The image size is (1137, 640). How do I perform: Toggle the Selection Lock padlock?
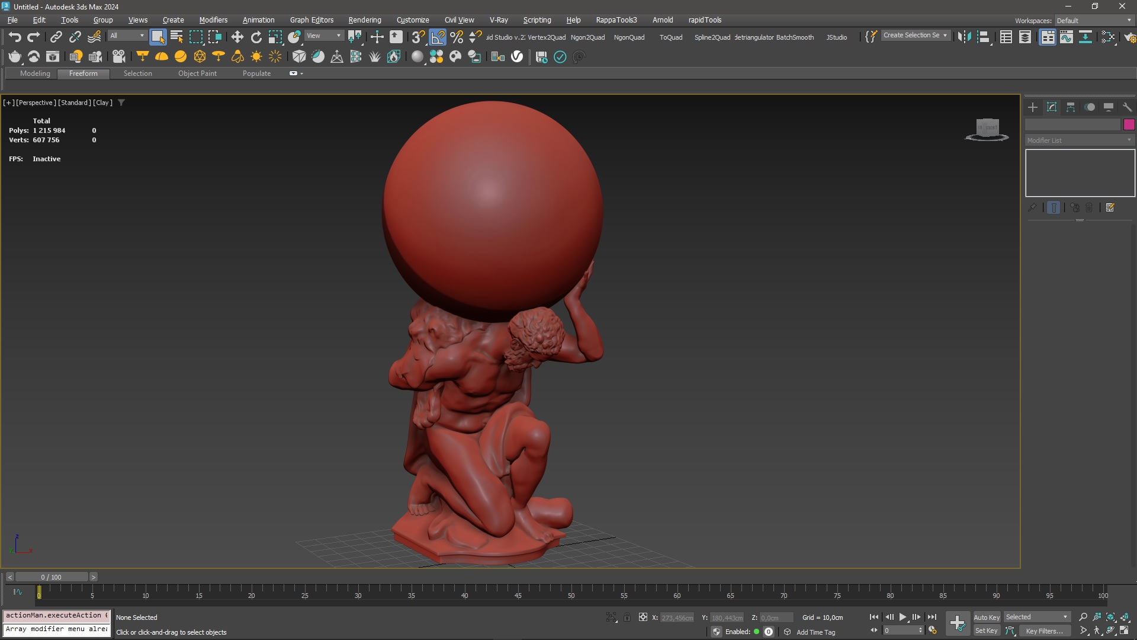pyautogui.click(x=627, y=617)
